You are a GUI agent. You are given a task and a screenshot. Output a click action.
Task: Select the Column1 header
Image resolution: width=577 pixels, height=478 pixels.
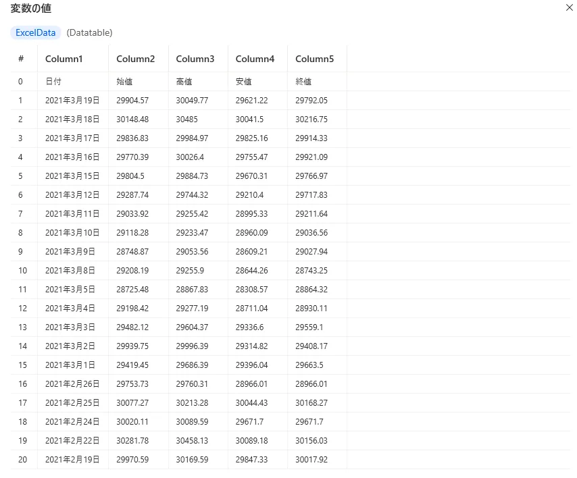point(64,59)
